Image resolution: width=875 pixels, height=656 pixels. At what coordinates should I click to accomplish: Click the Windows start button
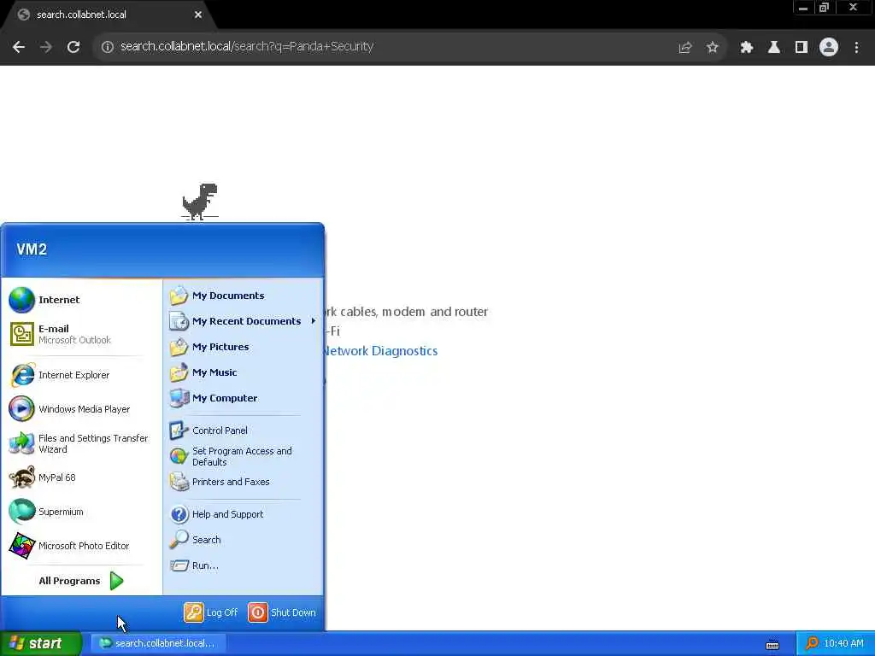41,643
